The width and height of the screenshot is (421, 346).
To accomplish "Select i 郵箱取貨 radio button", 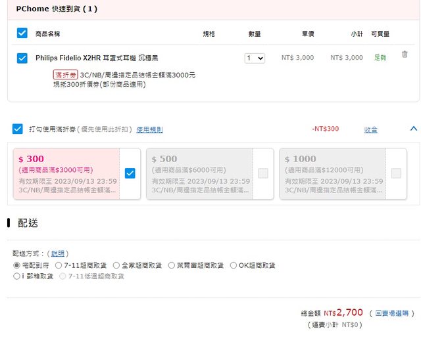I will point(17,276).
